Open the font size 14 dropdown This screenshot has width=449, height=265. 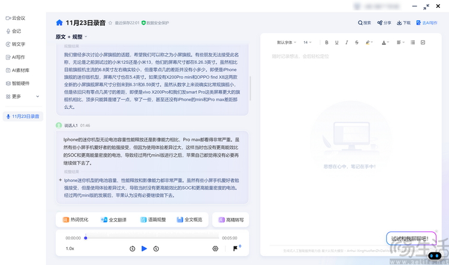point(307,42)
